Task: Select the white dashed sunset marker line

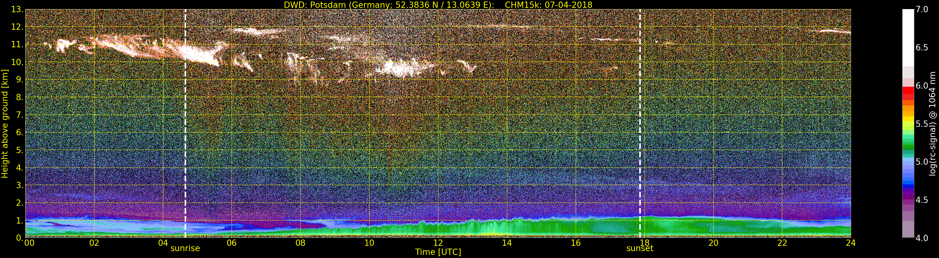Action: [x=640, y=123]
